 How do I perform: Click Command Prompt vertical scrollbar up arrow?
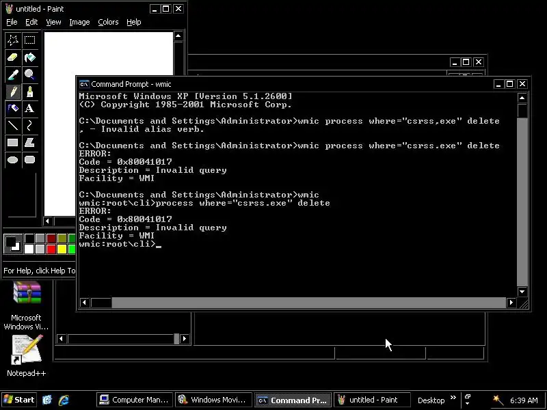click(x=522, y=98)
